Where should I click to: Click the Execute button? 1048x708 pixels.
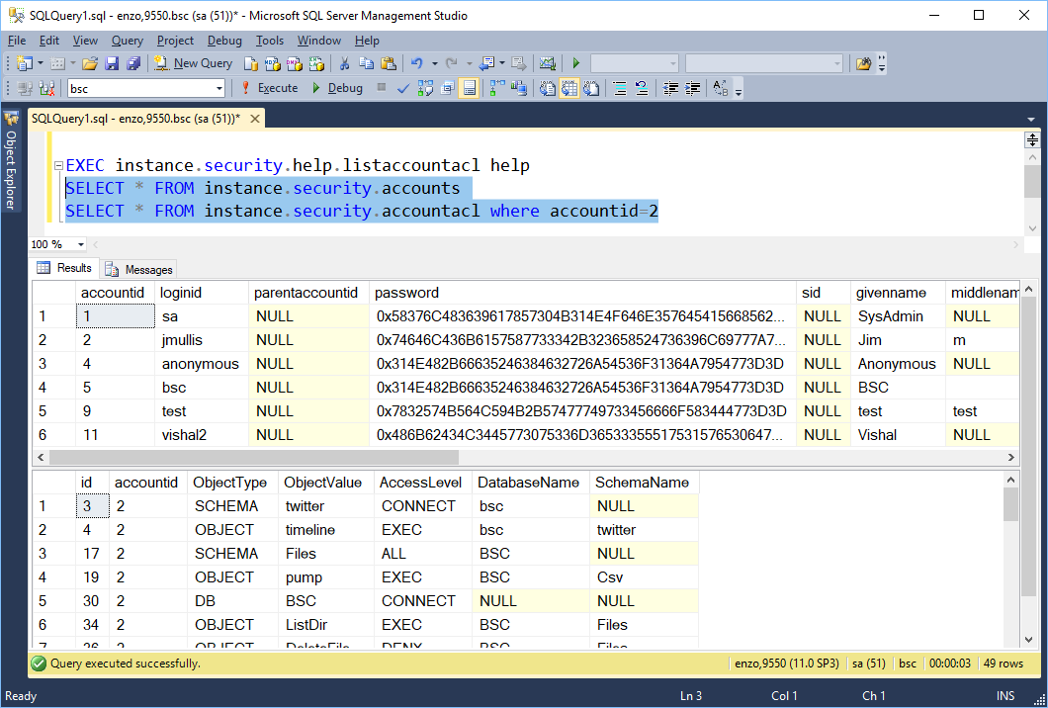tap(269, 88)
